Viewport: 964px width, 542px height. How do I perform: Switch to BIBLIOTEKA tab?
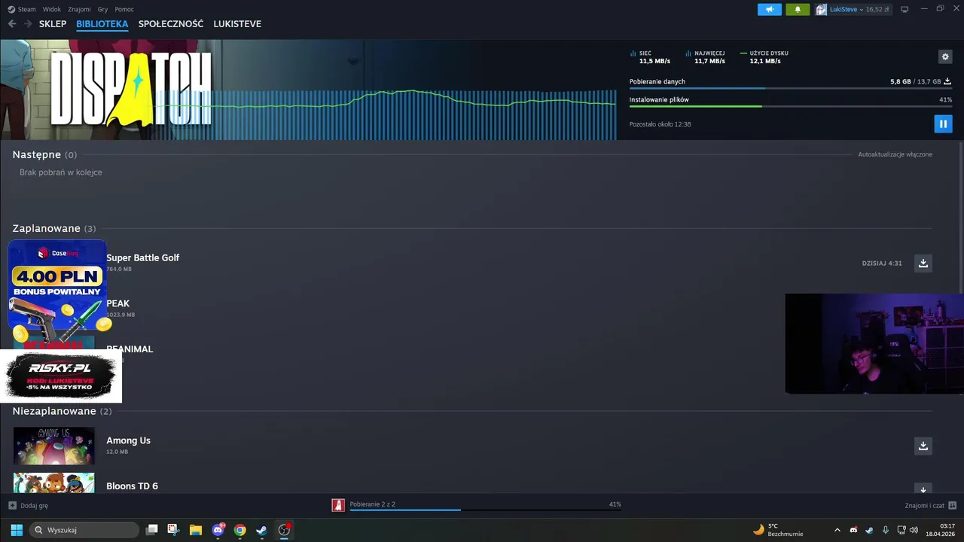102,24
